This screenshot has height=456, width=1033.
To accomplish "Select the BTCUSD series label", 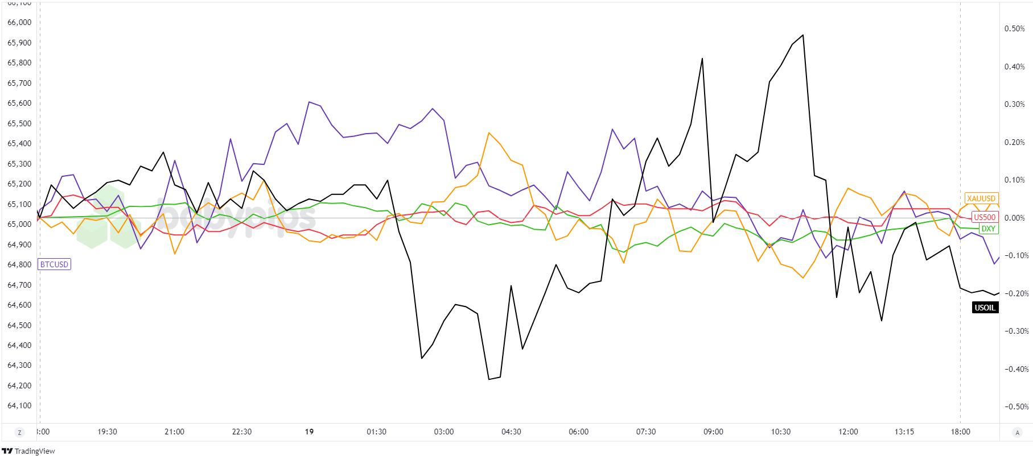I will (x=54, y=264).
